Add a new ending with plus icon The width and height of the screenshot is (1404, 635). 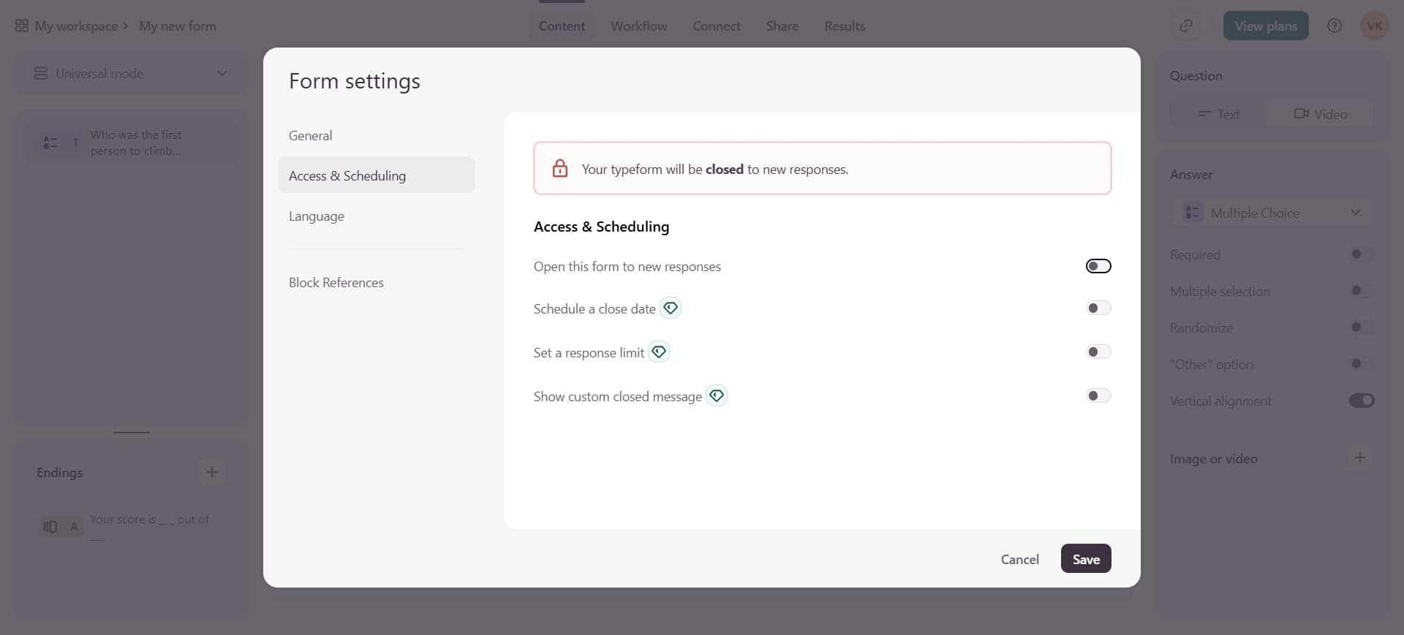click(212, 472)
